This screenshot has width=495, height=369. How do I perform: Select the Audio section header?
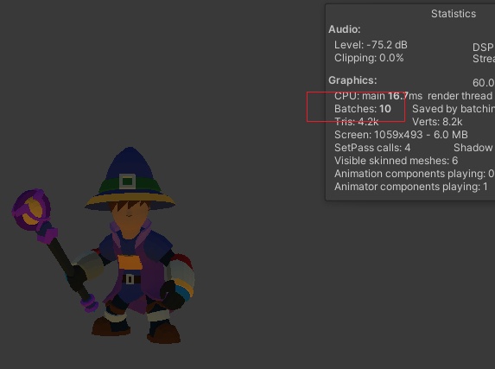click(345, 29)
